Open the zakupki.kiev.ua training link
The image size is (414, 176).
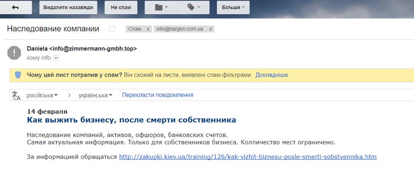point(248,157)
